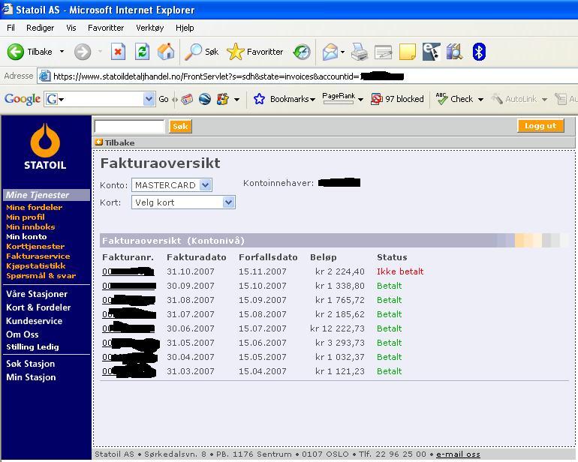The height and width of the screenshot is (462, 578).
Task: Open the Konto MASTERCARD dropdown
Action: 206,185
